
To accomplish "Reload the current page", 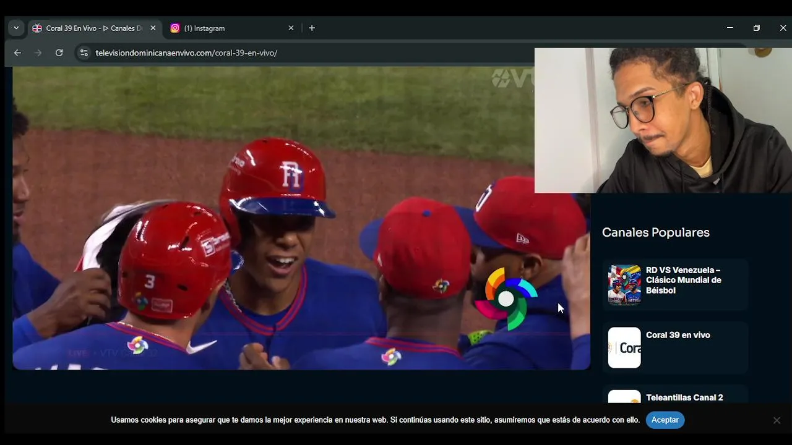I will tap(59, 53).
